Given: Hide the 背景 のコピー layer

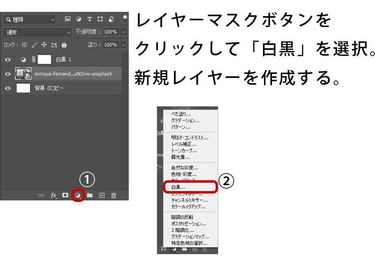Looking at the screenshot, I should tap(8, 88).
